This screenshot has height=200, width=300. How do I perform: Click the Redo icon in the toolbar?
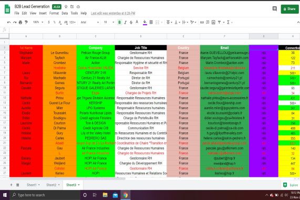[15, 23]
